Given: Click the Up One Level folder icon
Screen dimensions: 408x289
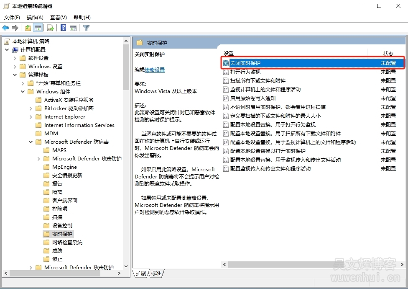Looking at the screenshot, I should 28,28.
